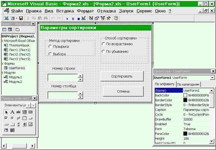The width and height of the screenshot is (216, 150).
Task: Click the Сортировать button on the form
Action: click(x=122, y=76)
